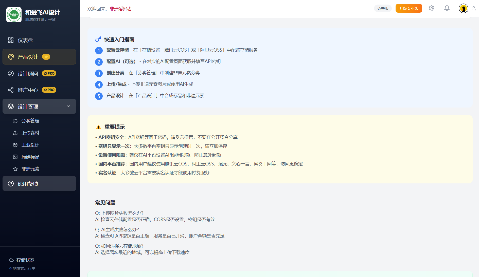Open notifications with the bell icon

[447, 8]
